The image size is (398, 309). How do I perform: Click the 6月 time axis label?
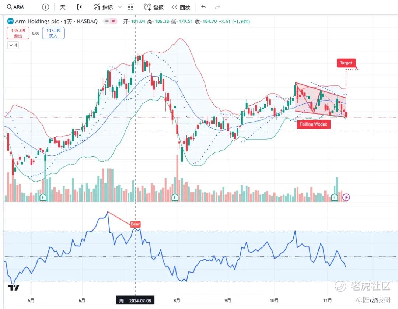pyautogui.click(x=82, y=301)
